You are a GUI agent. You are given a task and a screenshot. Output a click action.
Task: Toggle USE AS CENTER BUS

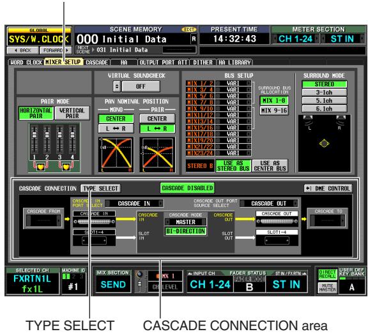(270, 166)
